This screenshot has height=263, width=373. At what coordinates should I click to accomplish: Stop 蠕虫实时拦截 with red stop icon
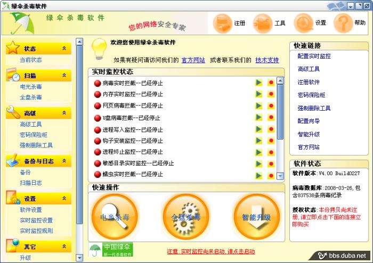[271, 176]
